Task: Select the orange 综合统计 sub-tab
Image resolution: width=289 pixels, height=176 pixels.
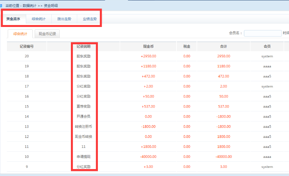Action: pos(20,34)
